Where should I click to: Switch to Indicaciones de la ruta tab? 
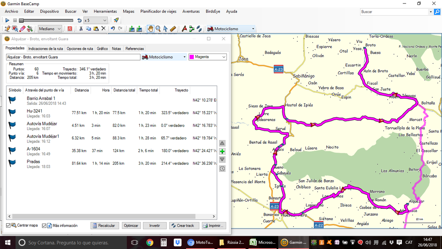(46, 49)
